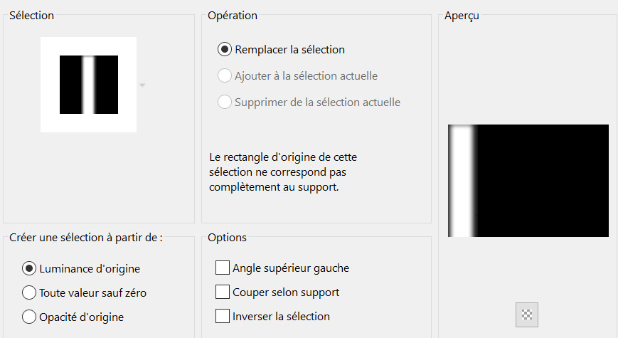Click the Opération group heading
618x338 pixels.
click(233, 15)
